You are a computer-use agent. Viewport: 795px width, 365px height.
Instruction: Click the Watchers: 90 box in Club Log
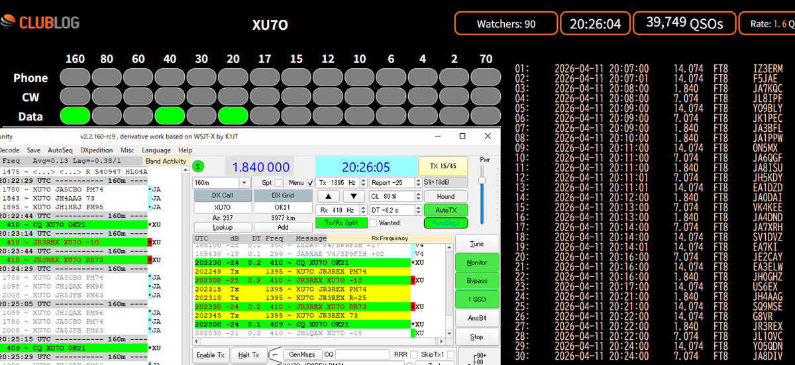506,24
